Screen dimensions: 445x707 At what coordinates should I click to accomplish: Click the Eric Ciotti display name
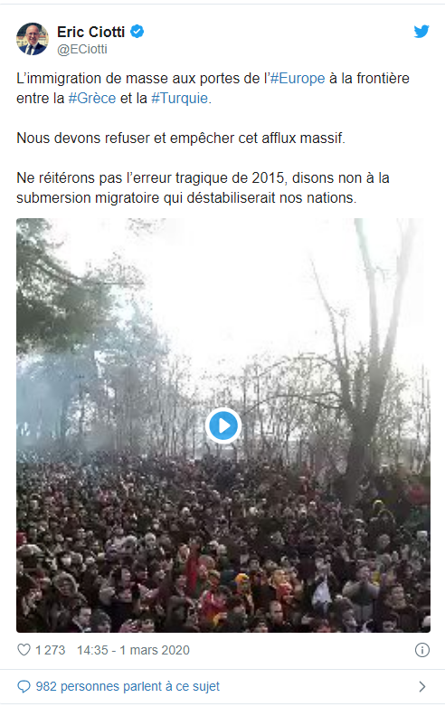pos(91,32)
